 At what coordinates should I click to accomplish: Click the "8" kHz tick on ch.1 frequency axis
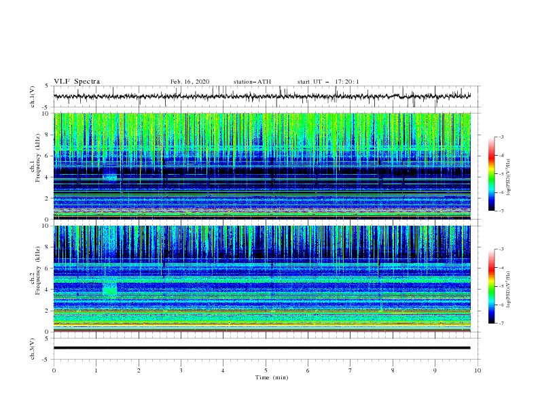48,135
